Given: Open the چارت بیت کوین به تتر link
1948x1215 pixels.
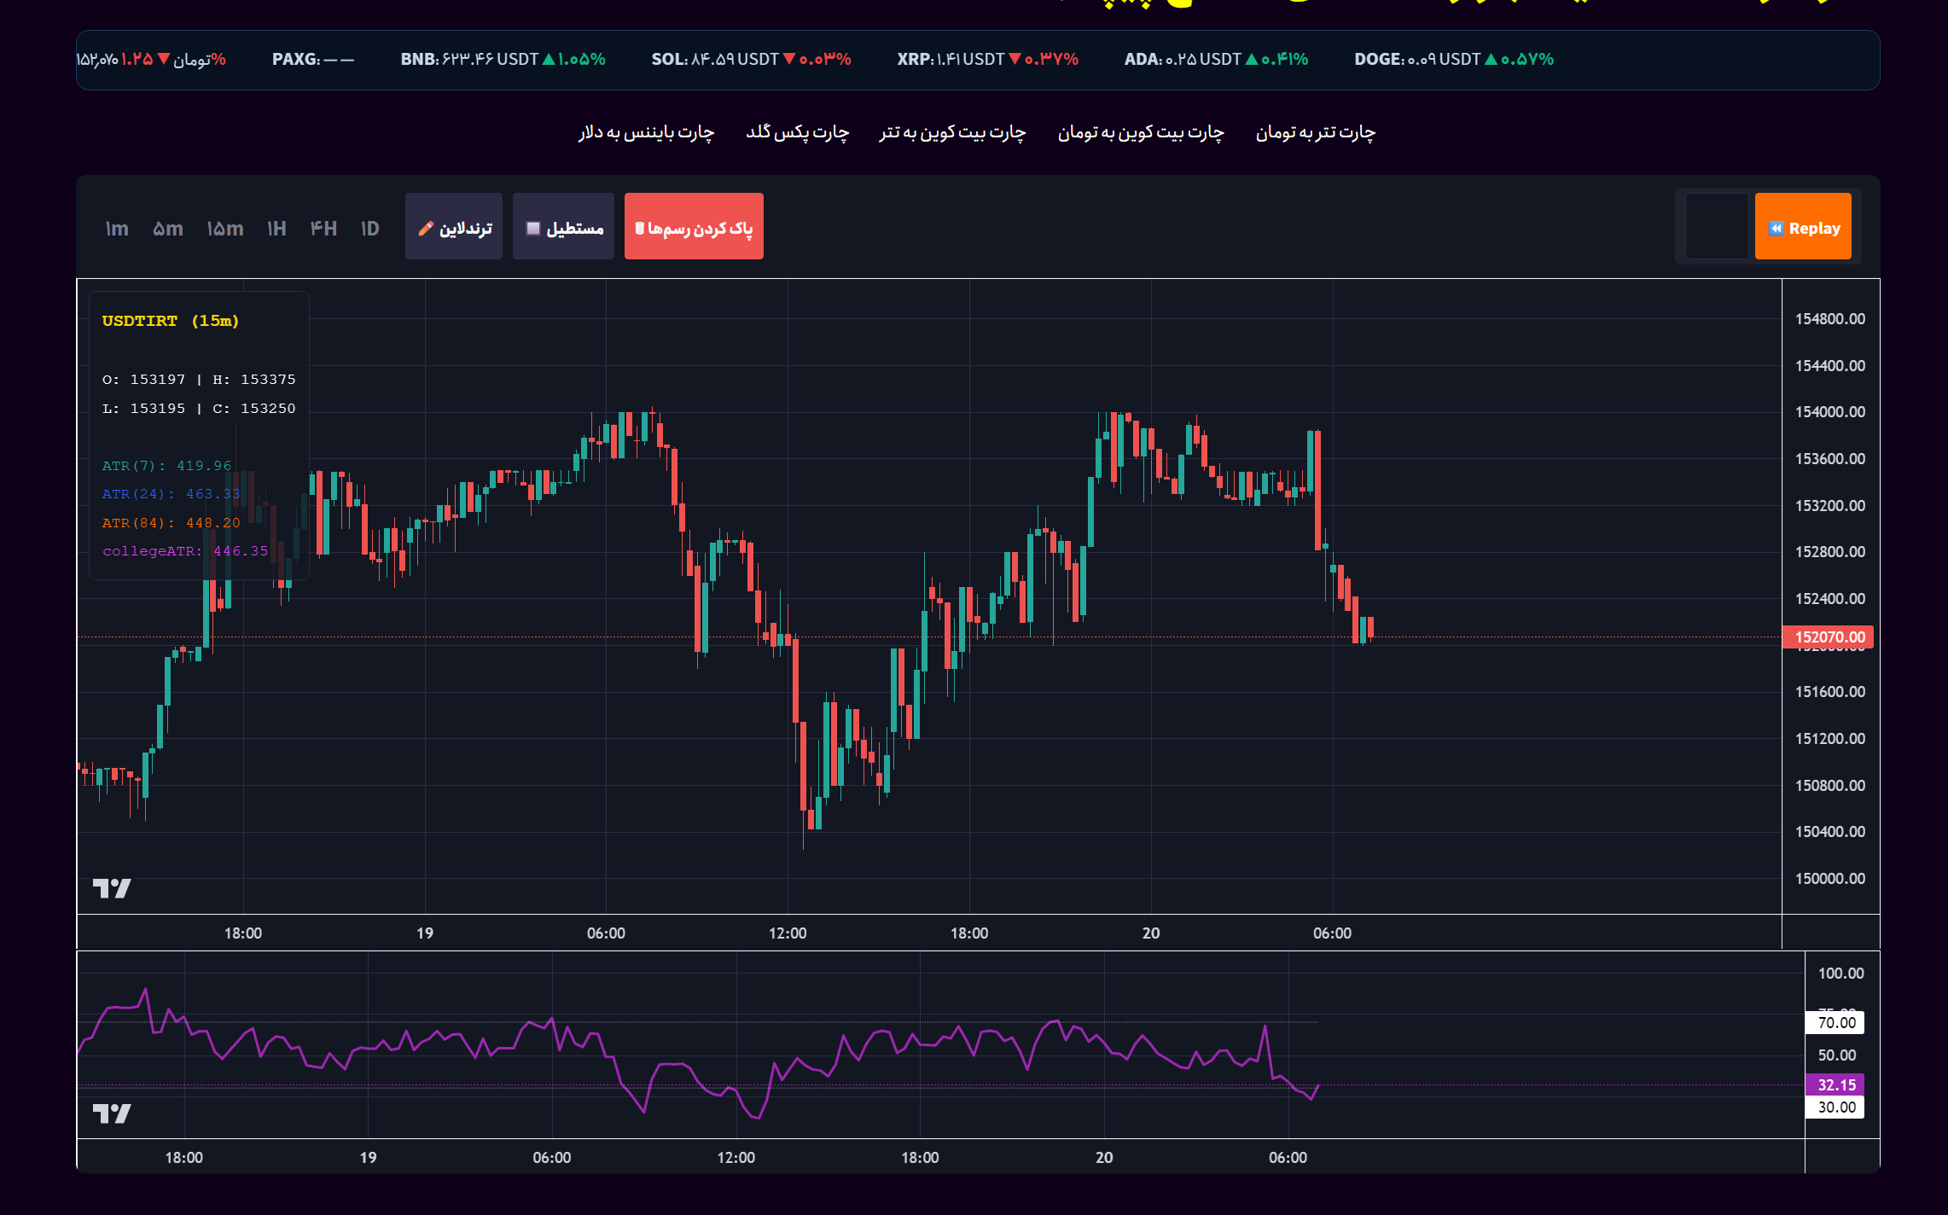Looking at the screenshot, I should 952,132.
